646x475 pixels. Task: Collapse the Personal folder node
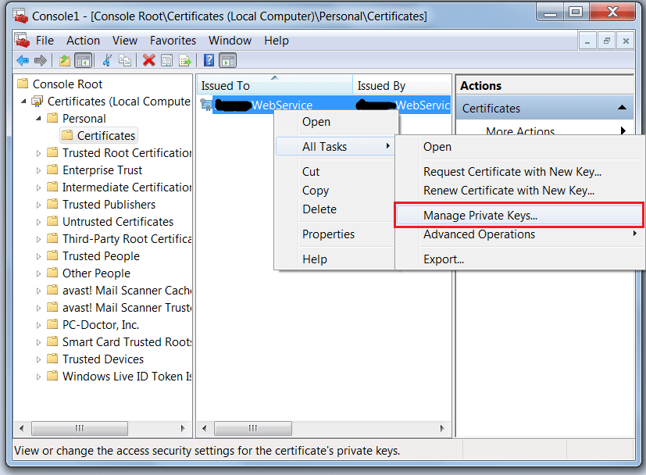39,118
